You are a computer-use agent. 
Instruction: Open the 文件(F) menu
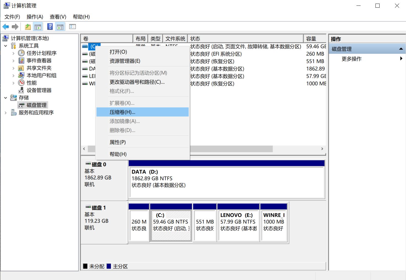click(12, 17)
